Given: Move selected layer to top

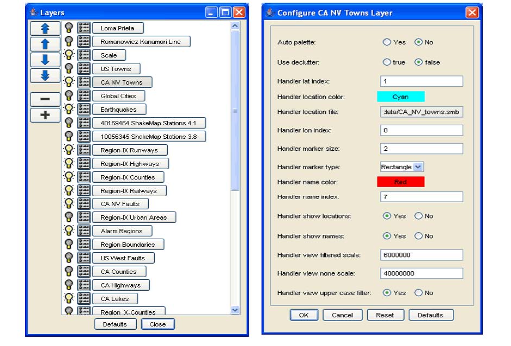Looking at the screenshot, I should (x=45, y=28).
